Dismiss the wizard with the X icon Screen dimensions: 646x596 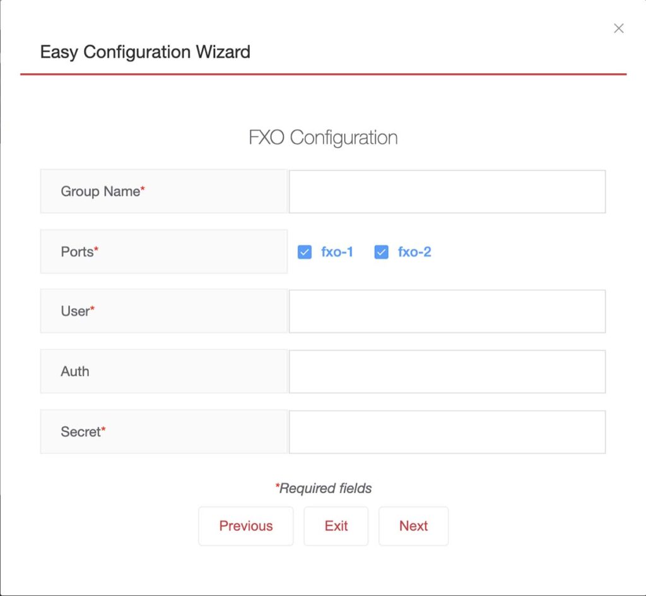coord(618,28)
